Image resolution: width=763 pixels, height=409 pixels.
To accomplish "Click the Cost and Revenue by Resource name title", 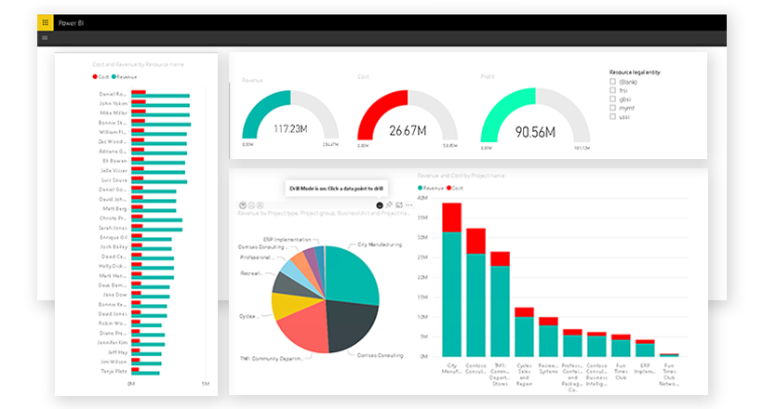I will pos(139,64).
